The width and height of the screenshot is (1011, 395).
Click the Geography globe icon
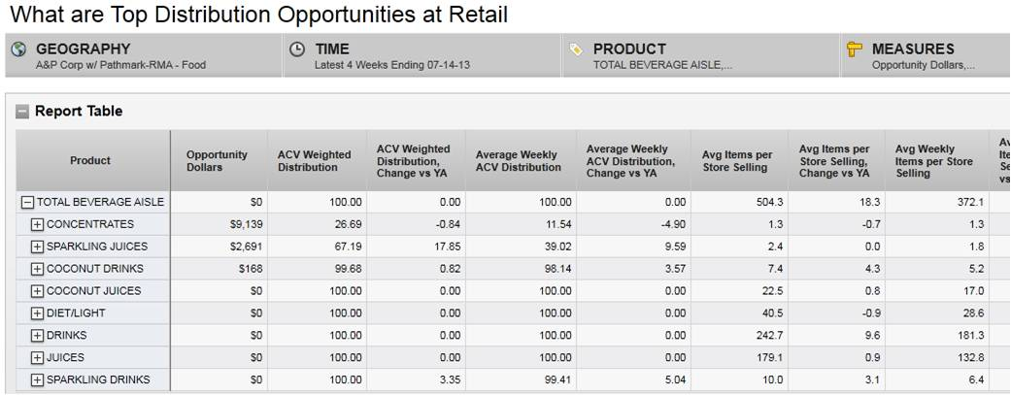point(17,49)
